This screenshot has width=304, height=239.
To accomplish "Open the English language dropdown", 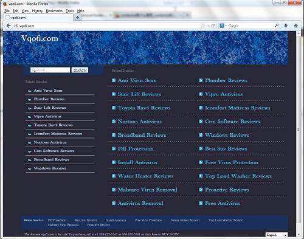I will tap(277, 235).
